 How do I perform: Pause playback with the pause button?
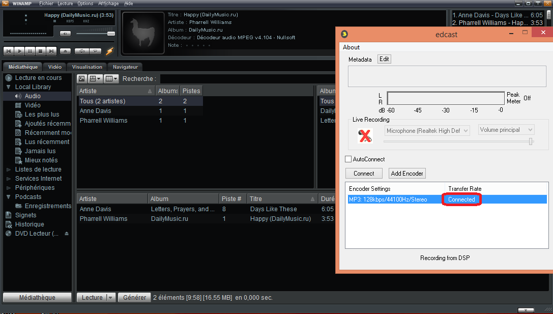[30, 51]
